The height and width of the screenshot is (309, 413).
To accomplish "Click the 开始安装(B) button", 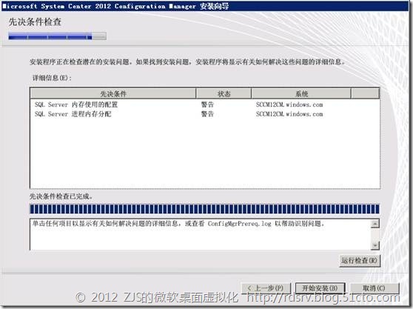I will [x=320, y=288].
